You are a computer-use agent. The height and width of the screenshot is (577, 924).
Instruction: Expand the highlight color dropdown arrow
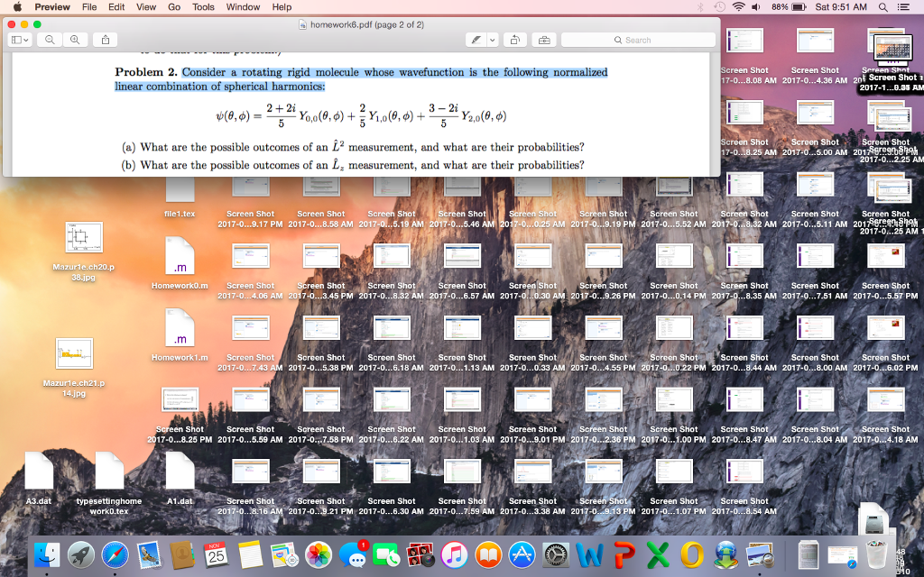click(x=493, y=40)
